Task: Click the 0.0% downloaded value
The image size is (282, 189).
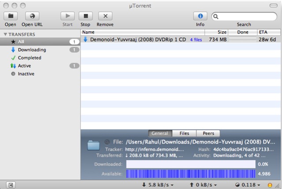Action: click(263, 164)
